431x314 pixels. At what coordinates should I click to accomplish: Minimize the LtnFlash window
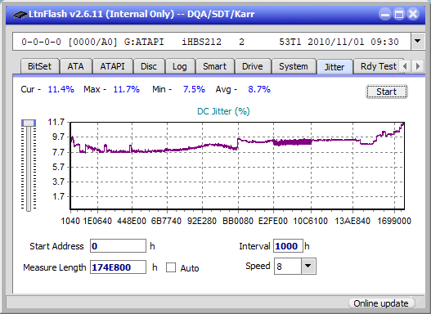point(385,14)
